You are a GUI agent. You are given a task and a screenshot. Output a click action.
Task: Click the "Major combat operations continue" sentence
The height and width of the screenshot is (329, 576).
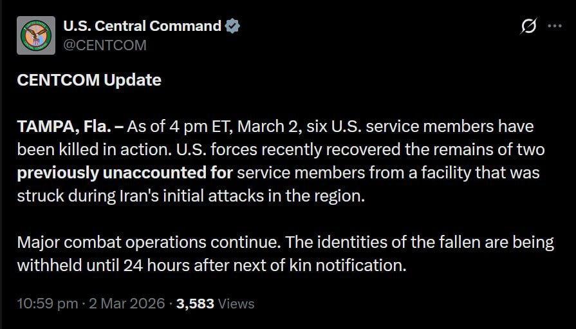(x=149, y=242)
